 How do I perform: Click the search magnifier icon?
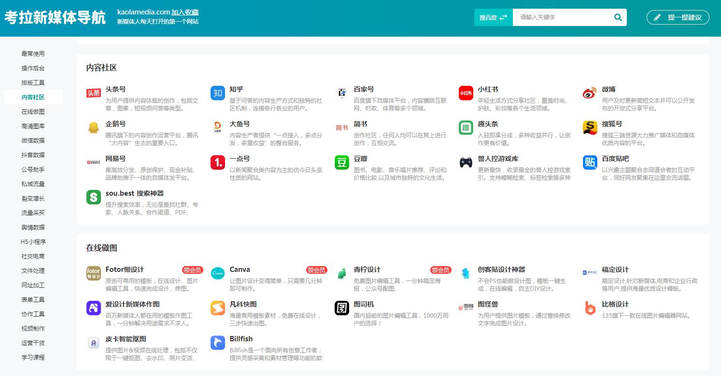point(618,17)
